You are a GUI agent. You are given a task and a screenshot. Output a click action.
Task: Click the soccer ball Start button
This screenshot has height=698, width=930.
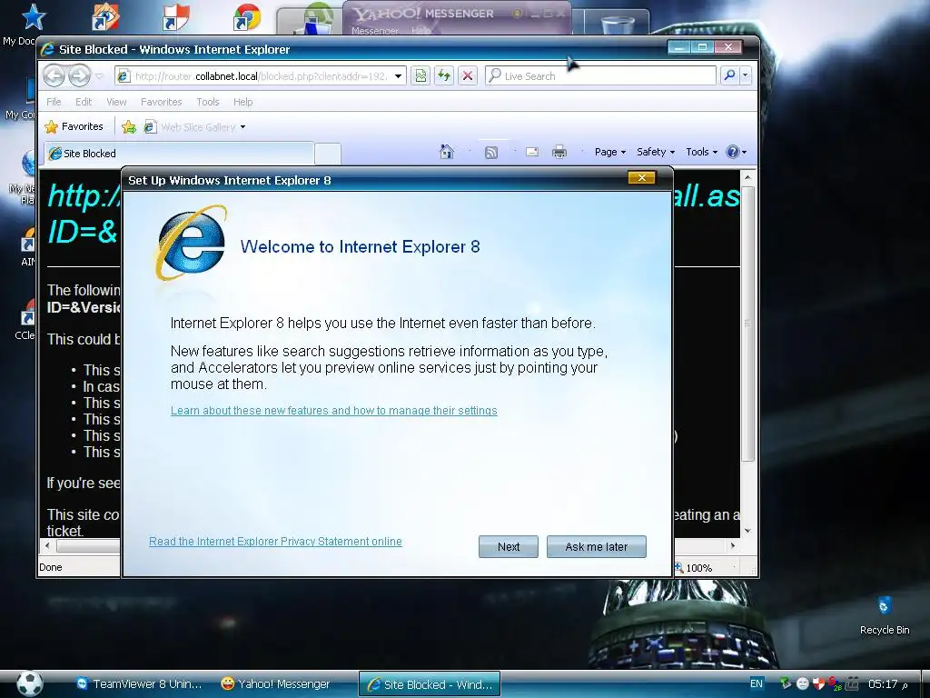pos(30,683)
